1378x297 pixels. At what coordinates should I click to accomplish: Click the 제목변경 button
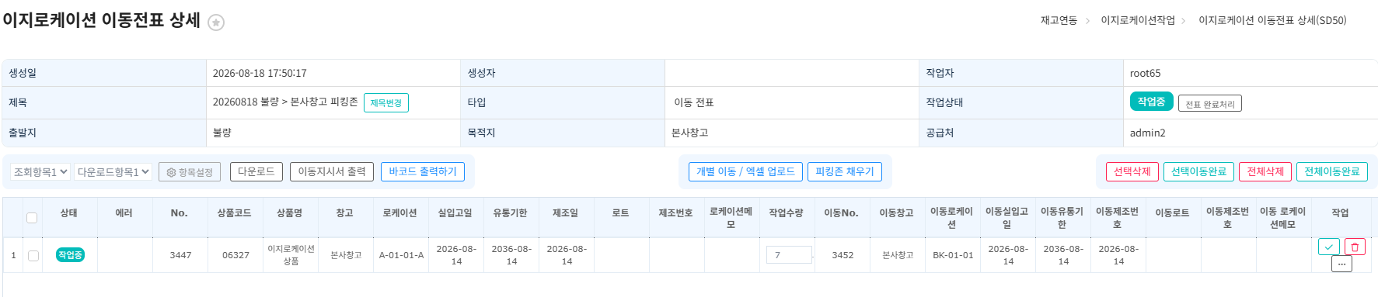386,102
